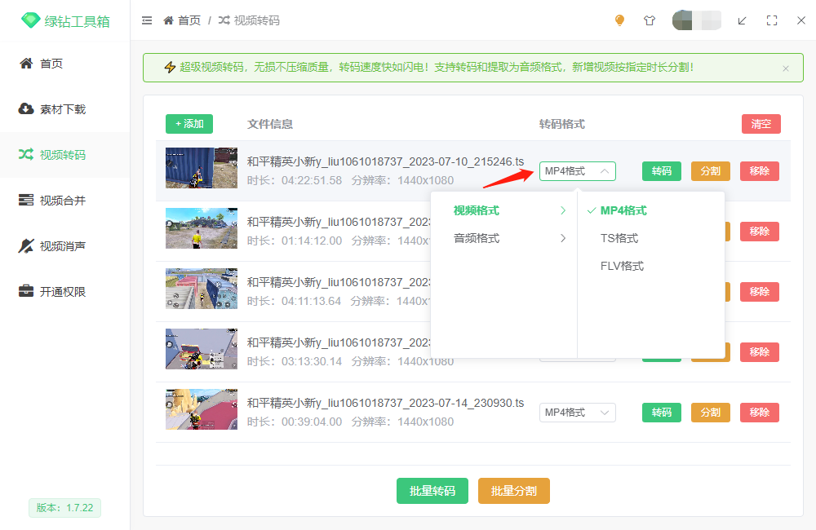
Task: Open tips with the lightbulb icon
Action: 619,20
